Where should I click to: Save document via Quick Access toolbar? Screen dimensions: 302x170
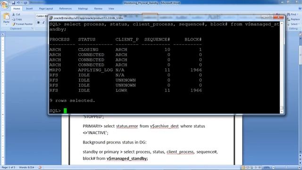click(13, 3)
